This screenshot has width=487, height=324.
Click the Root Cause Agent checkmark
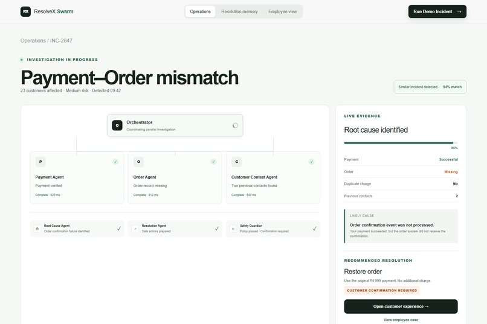point(119,229)
